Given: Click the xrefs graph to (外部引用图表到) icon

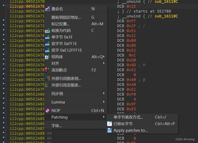Looking at the screenshot, I should 47,78.
